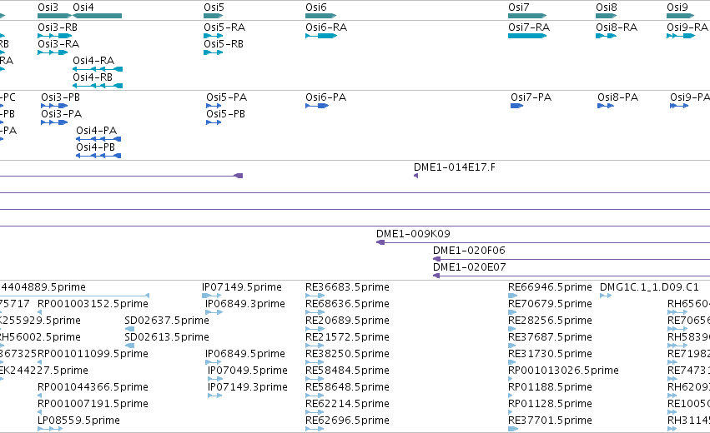Select the RE58484.5prime EST
The height and width of the screenshot is (433, 710).
[x=315, y=379]
